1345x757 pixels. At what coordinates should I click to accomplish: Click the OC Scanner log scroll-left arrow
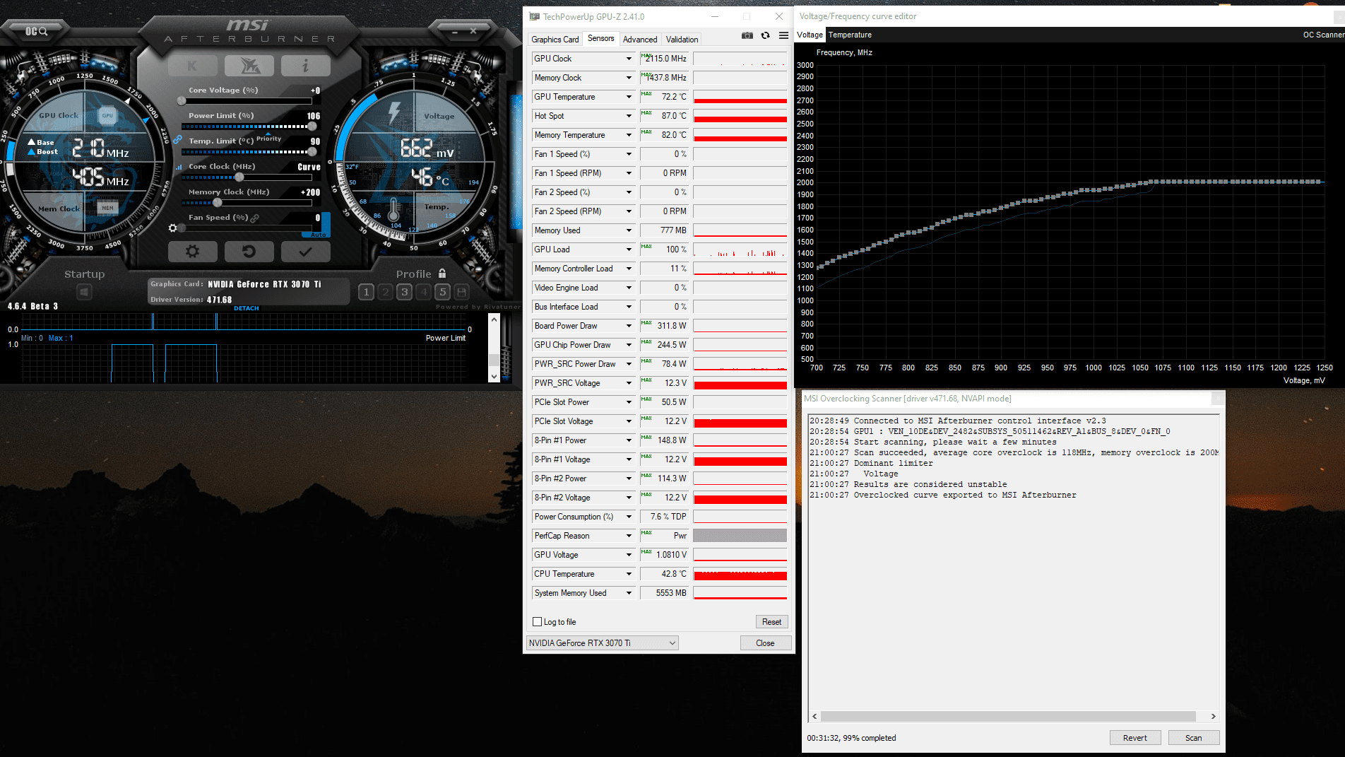click(x=814, y=717)
